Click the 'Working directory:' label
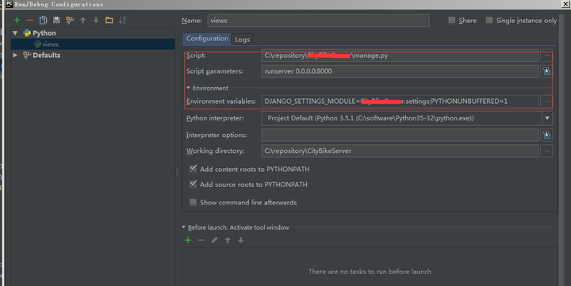This screenshot has width=571, height=286. click(215, 151)
